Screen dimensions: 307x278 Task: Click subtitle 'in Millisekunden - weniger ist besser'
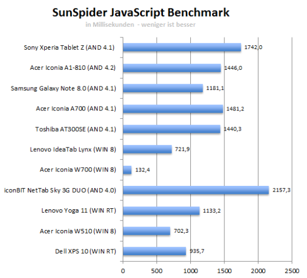[140, 25]
